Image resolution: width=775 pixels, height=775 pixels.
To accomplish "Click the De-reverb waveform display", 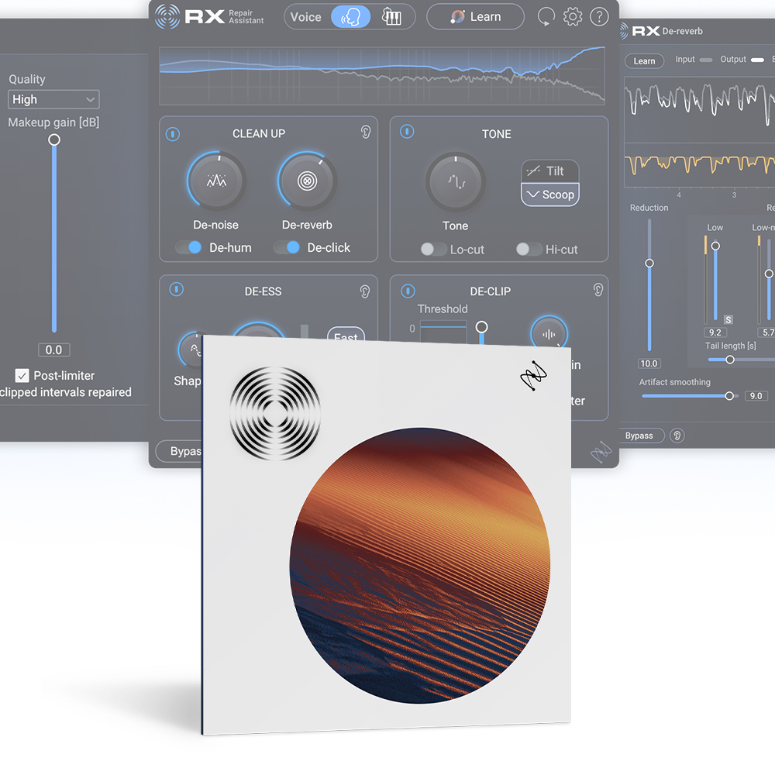I will 699,132.
